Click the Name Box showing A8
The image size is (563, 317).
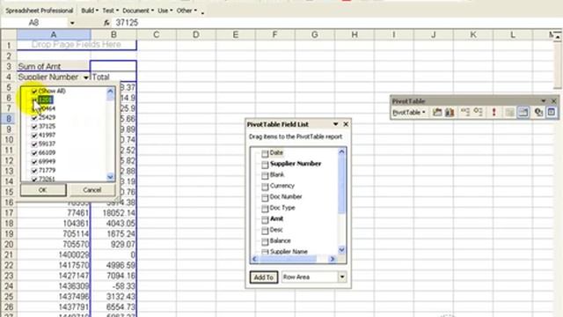34,23
